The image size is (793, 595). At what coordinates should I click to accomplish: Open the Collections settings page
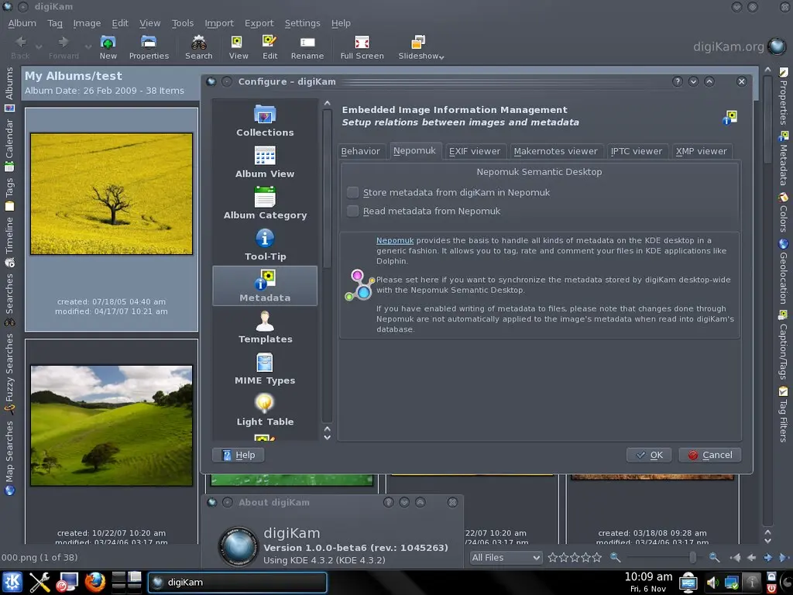pos(265,121)
